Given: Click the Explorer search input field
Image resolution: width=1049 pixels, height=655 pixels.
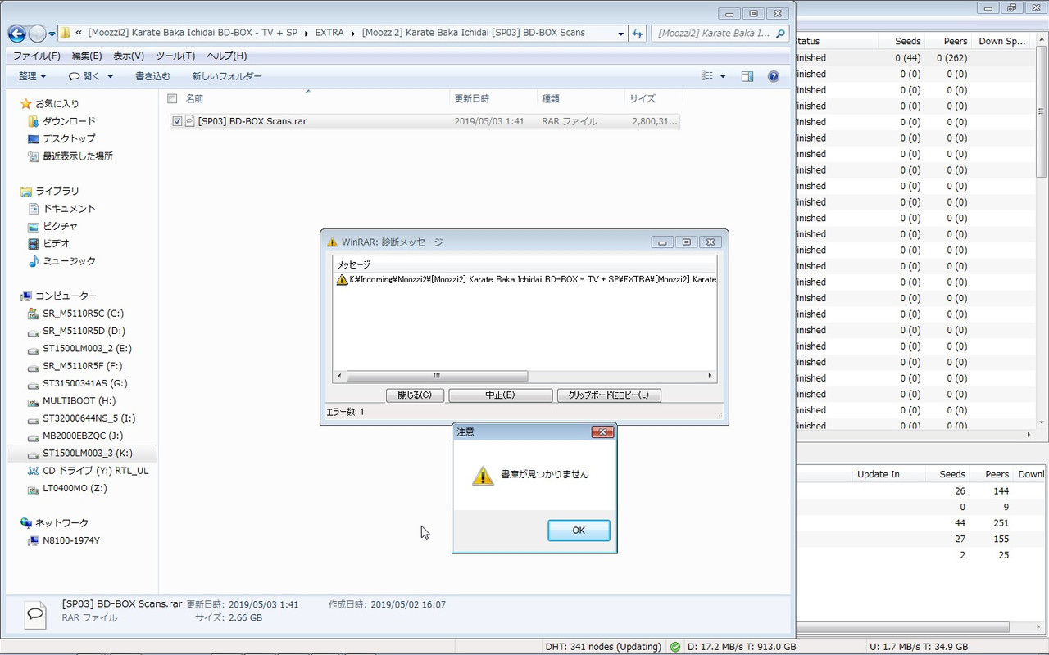Looking at the screenshot, I should (713, 34).
